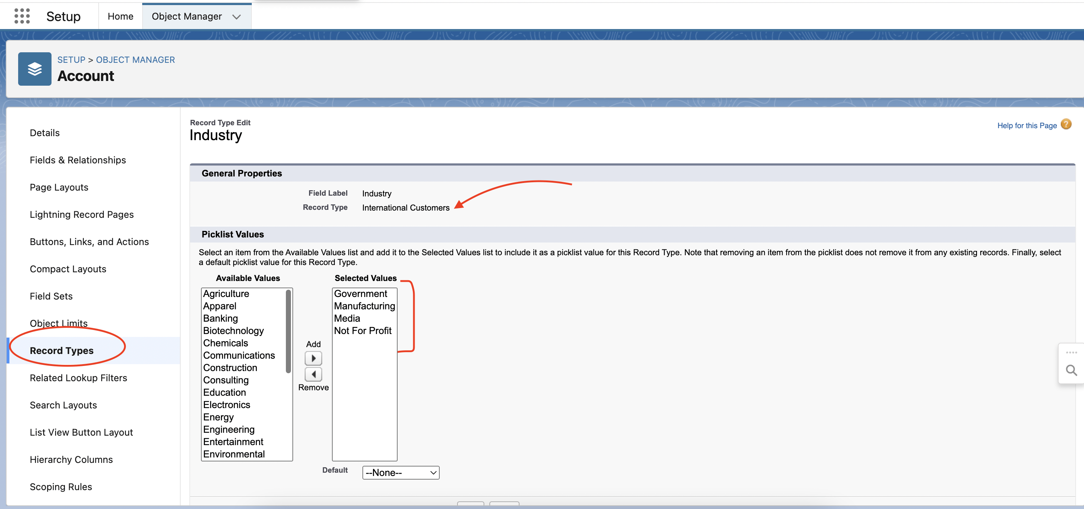The image size is (1084, 509).
Task: Switch to the Home tab
Action: [120, 16]
